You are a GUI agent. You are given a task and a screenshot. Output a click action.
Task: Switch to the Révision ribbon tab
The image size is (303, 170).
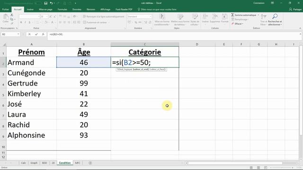[91, 9]
